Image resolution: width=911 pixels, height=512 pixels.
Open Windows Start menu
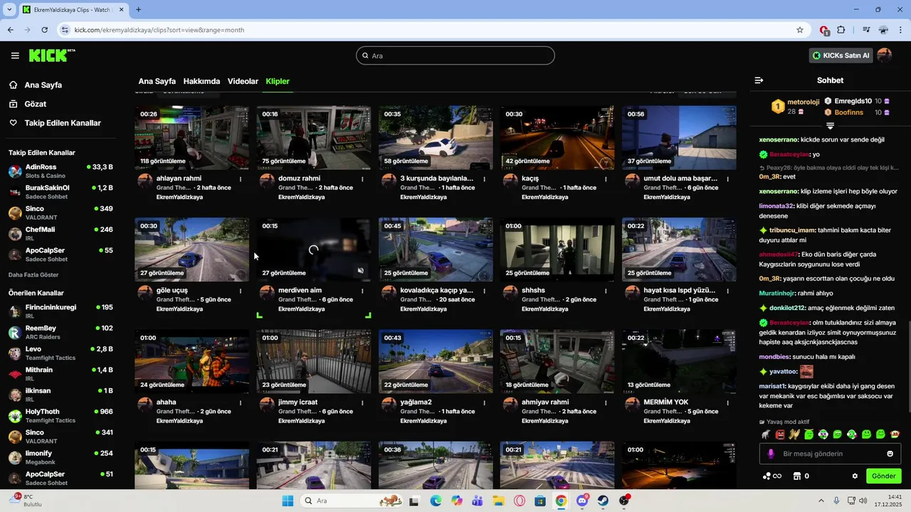pos(288,501)
